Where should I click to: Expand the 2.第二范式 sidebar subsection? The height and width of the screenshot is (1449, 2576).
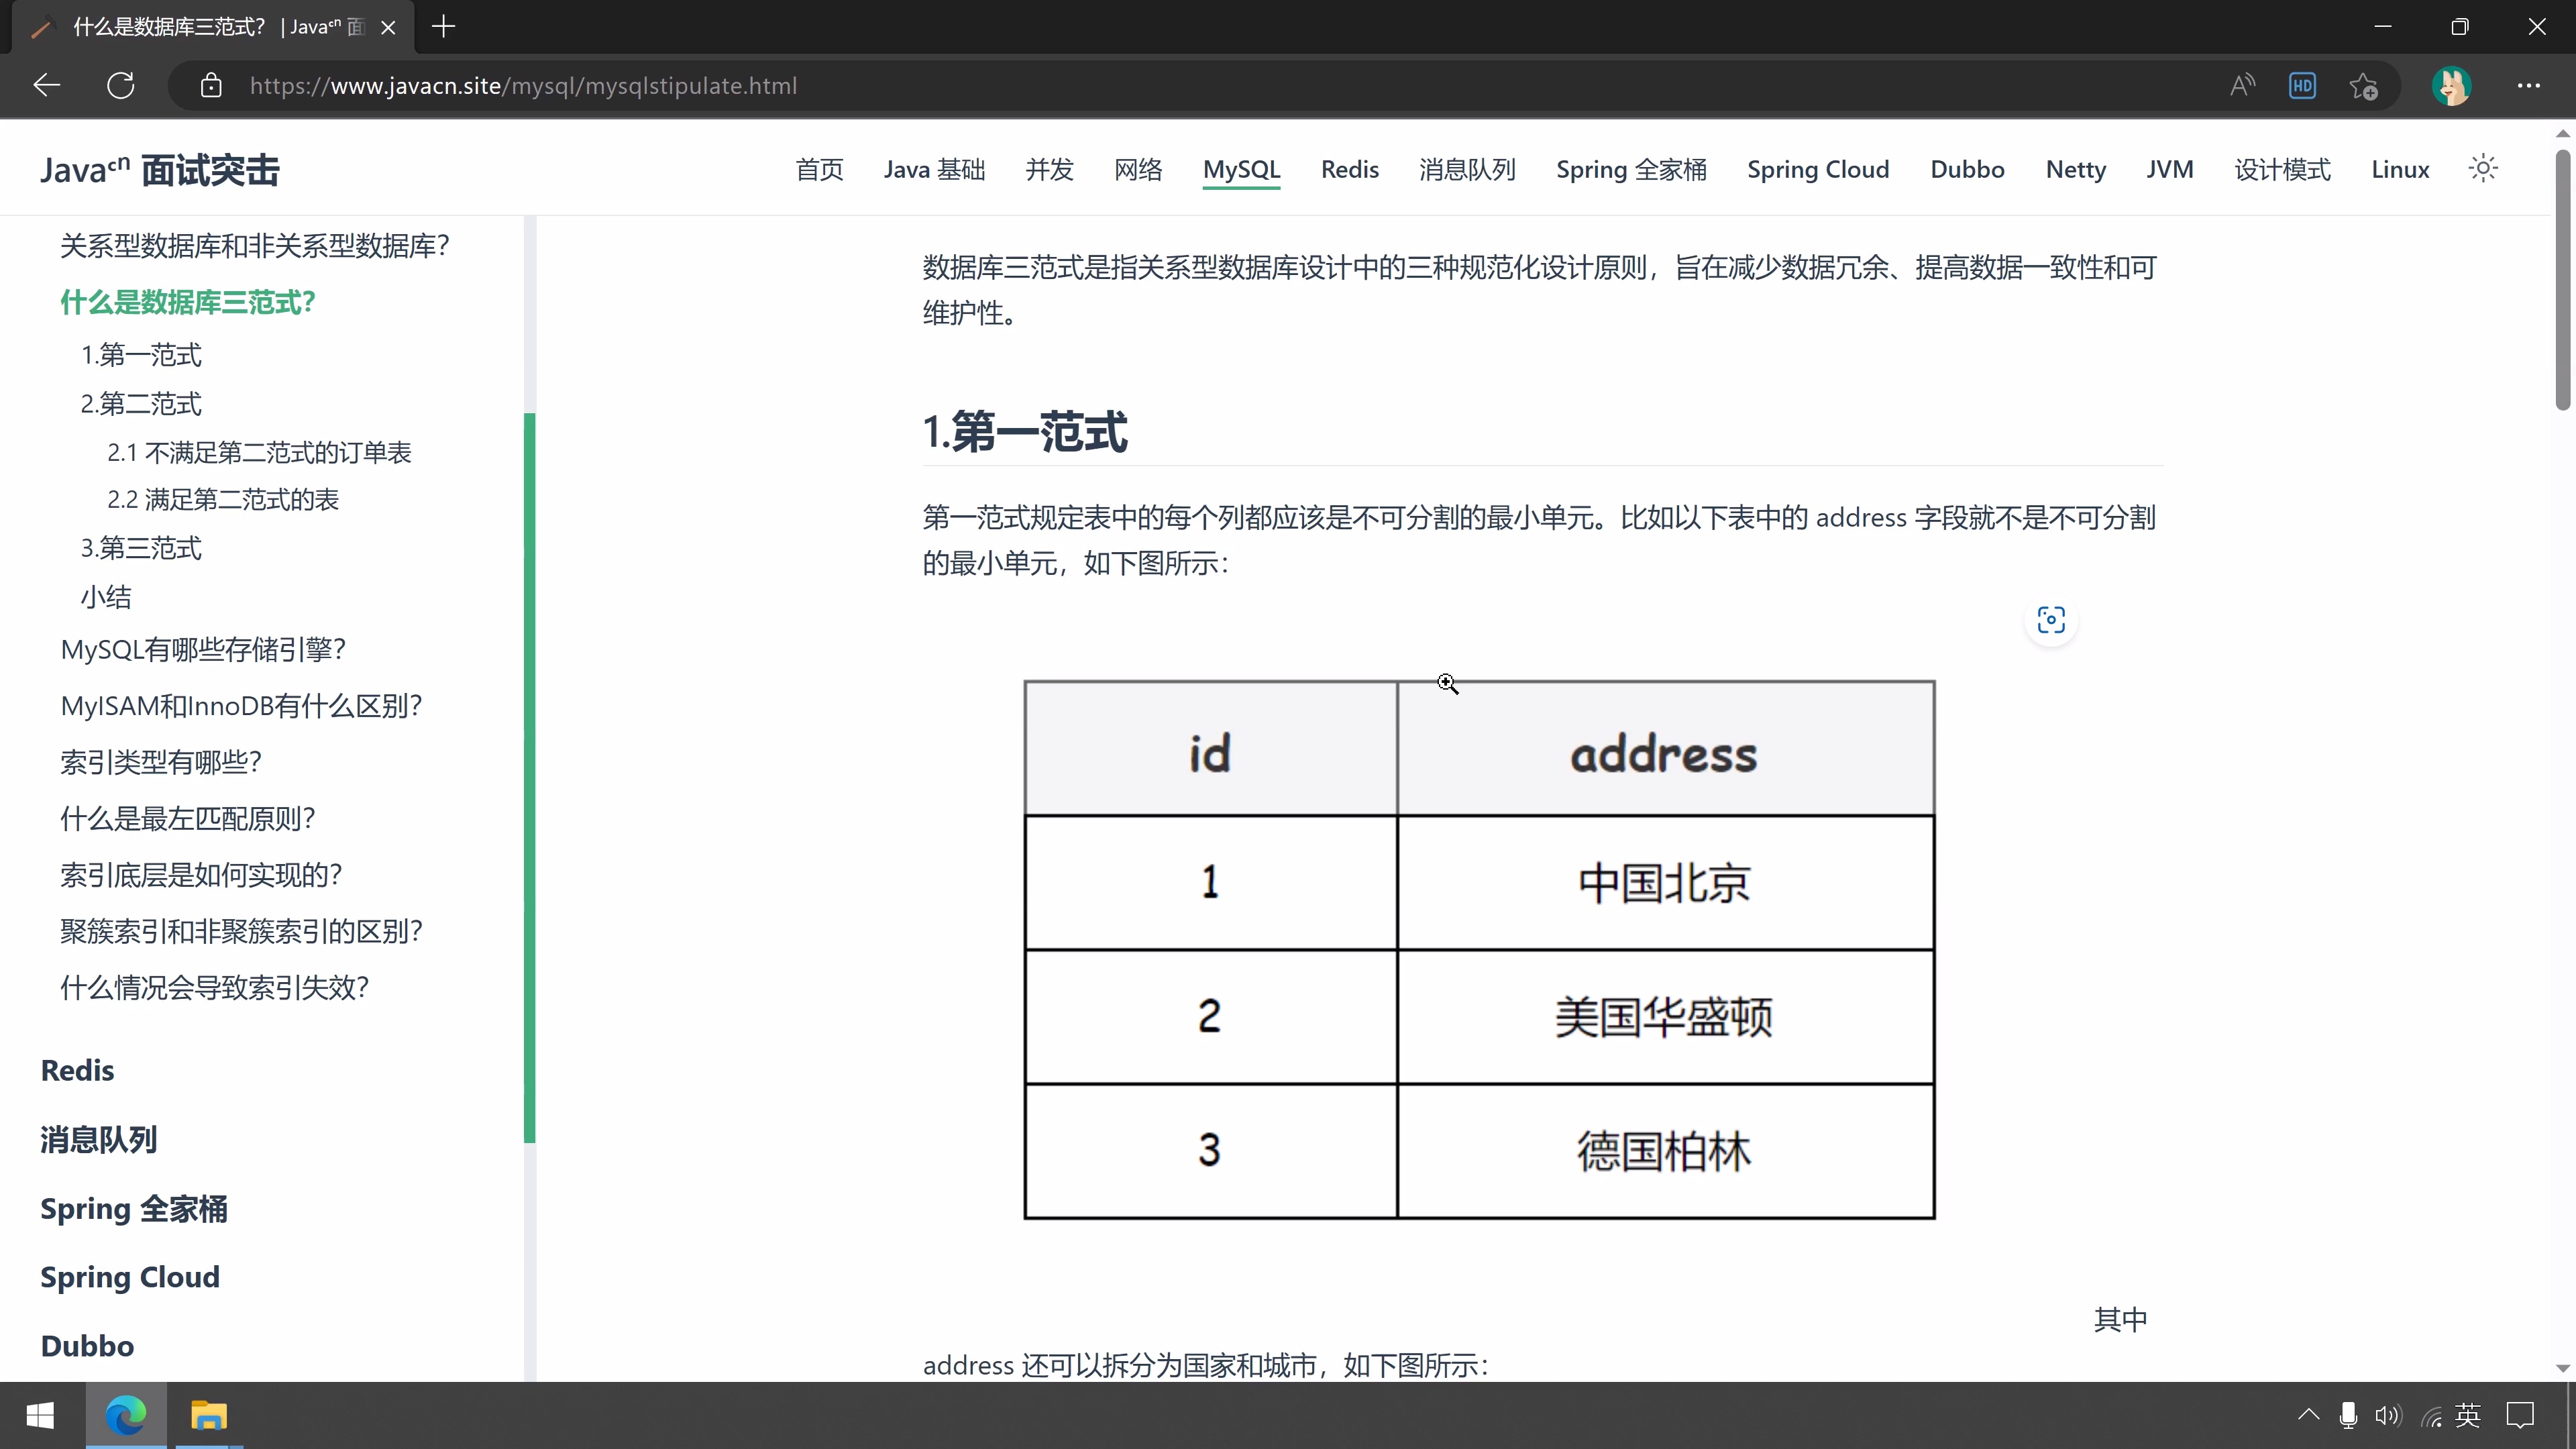[x=140, y=403]
